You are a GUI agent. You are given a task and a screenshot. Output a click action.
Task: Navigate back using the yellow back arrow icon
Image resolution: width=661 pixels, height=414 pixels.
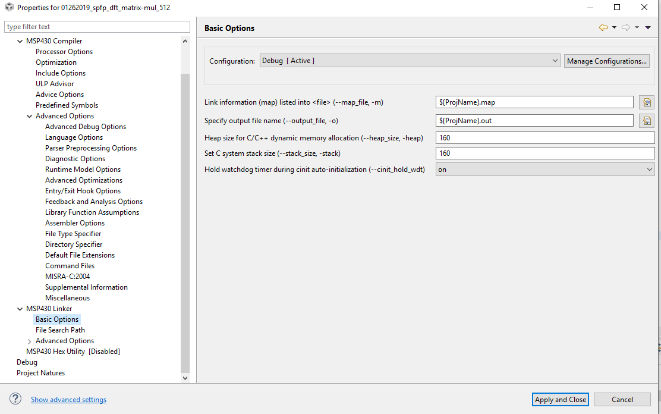[x=603, y=27]
